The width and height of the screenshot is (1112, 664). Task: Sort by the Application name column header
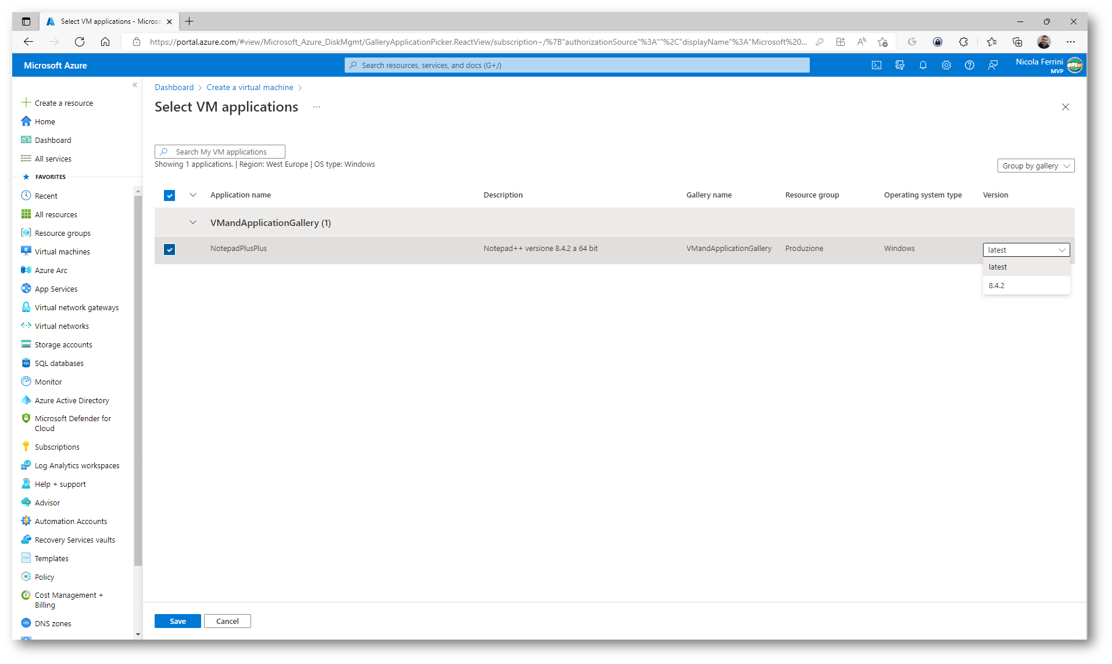click(x=240, y=195)
